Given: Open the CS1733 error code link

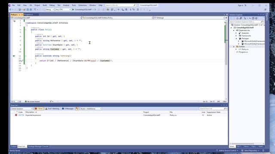Looking at the screenshot, I should click(x=21, y=115).
